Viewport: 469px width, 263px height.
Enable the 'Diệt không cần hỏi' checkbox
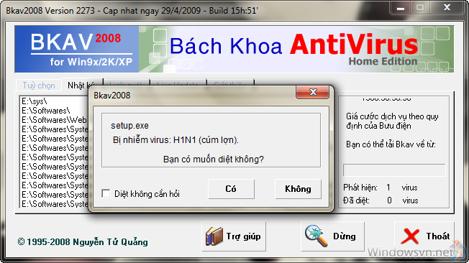pos(106,194)
